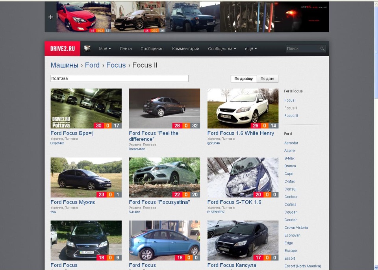
Task: Click the search magnifier icon
Action: [322, 49]
